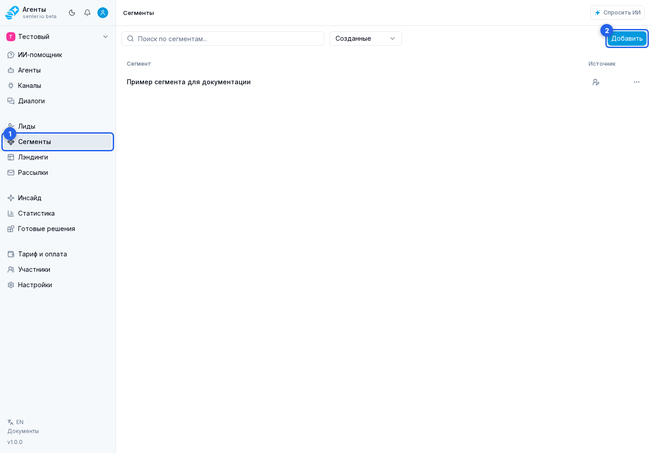The height and width of the screenshot is (453, 652).
Task: Click the v1.0.0 version label
Action: tap(15, 442)
